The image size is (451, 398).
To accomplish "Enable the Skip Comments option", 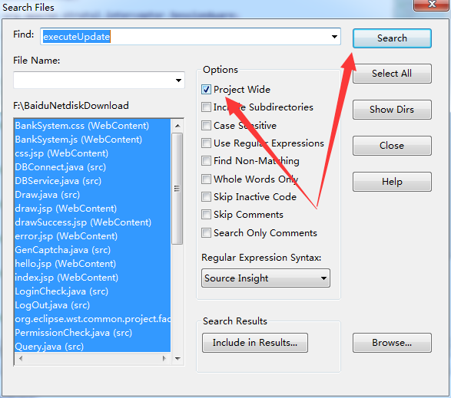I will pos(206,215).
